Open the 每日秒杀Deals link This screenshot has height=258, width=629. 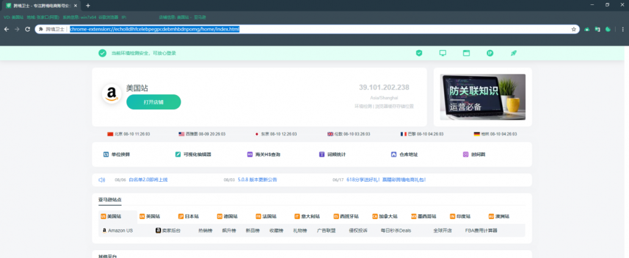396,231
